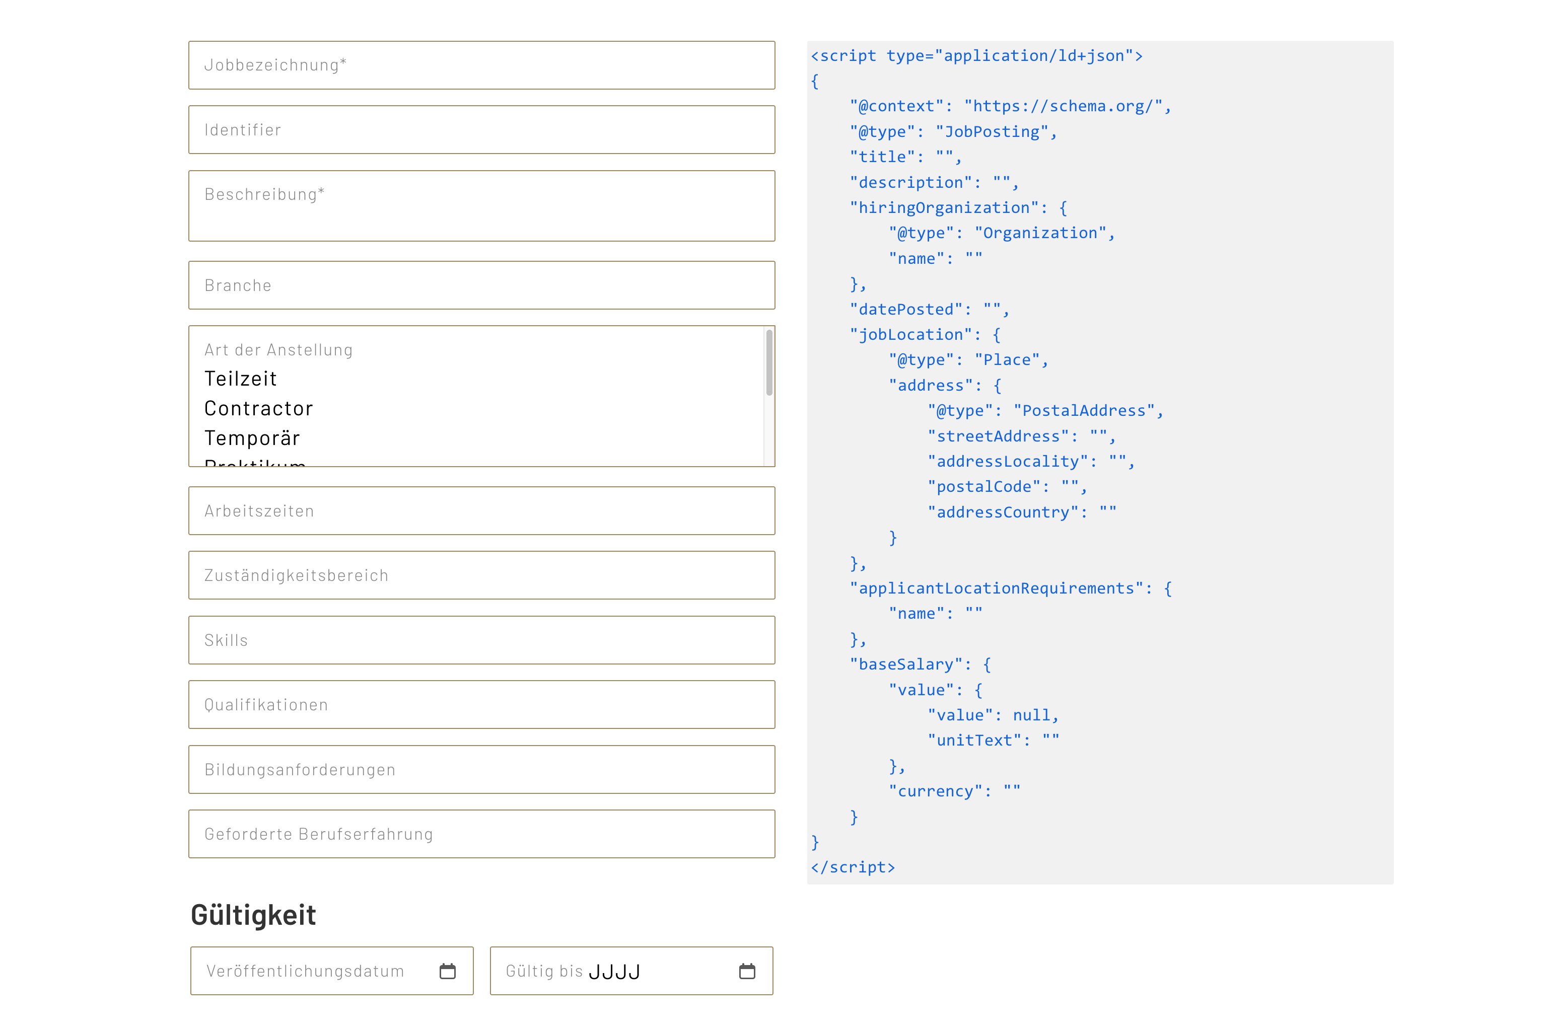Select Teilzeit in Art der Anstellung
Viewport: 1552px width, 1032px height.
240,379
